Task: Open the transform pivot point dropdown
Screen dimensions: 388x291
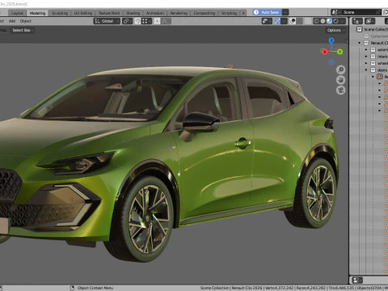Action: pos(127,21)
